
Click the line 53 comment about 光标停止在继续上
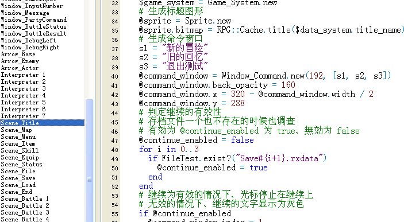click(226, 194)
